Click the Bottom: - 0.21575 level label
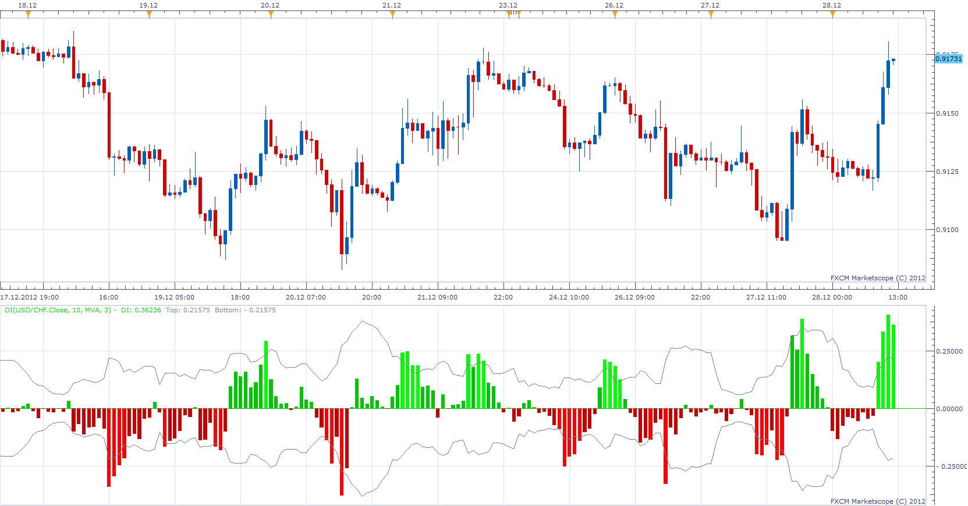 (245, 310)
